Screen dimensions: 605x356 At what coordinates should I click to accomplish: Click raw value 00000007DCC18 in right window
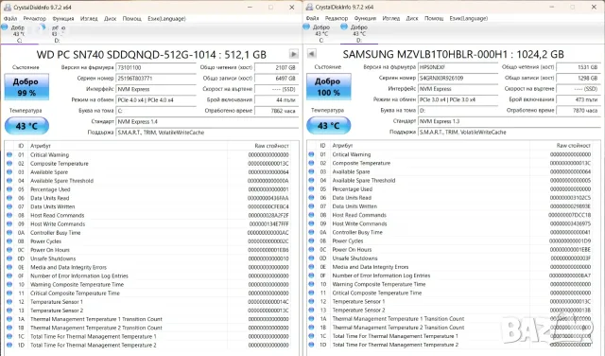(x=570, y=215)
